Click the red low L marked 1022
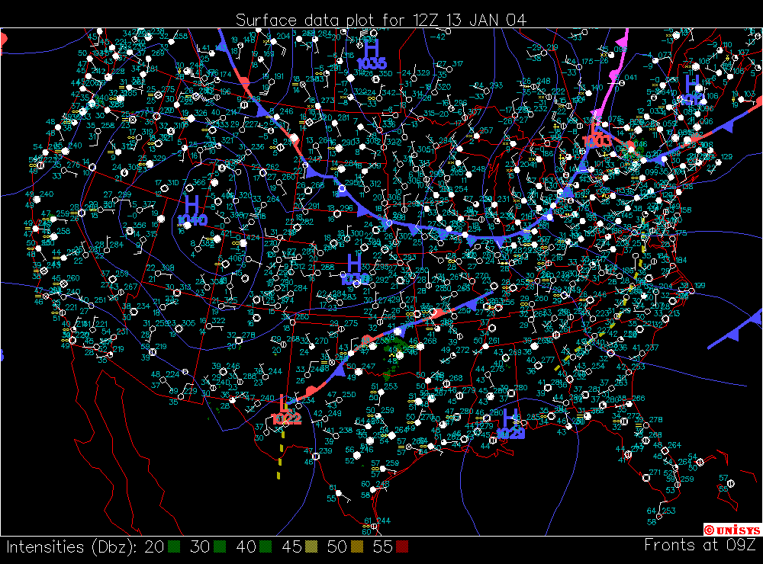Image resolution: width=763 pixels, height=564 pixels. (284, 404)
